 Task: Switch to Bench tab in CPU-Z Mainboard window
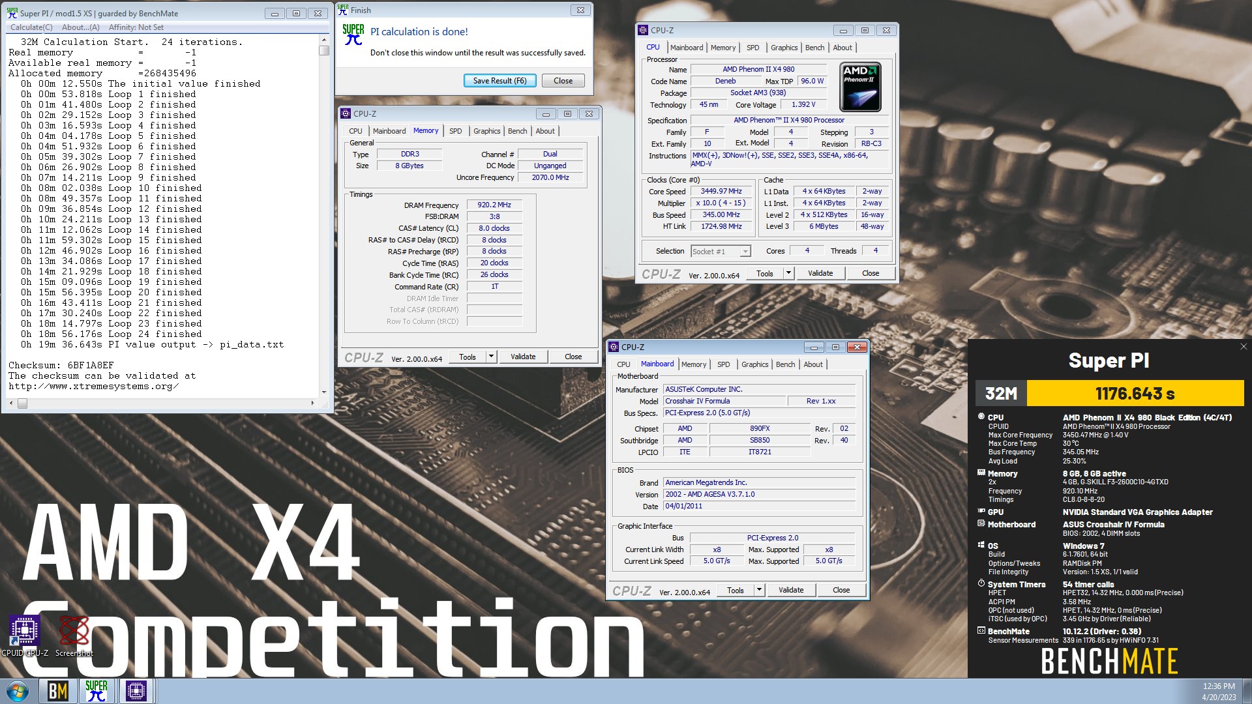pos(785,364)
